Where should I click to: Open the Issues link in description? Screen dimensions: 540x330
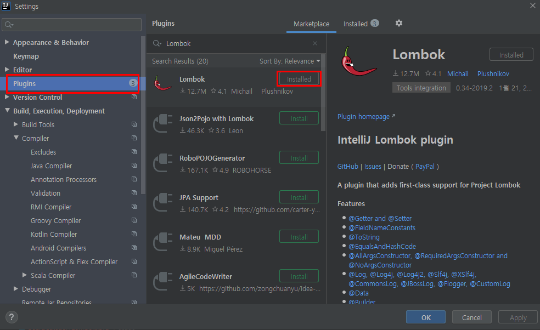click(x=373, y=167)
